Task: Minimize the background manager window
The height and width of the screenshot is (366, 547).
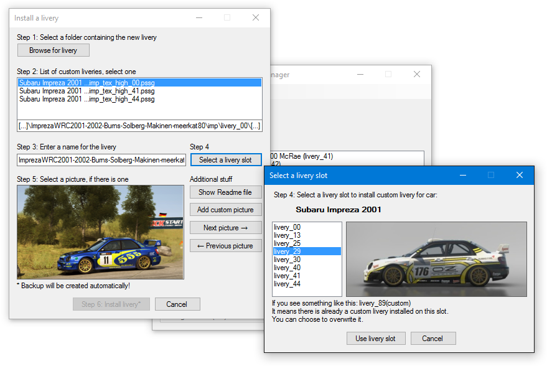Action: click(x=360, y=74)
